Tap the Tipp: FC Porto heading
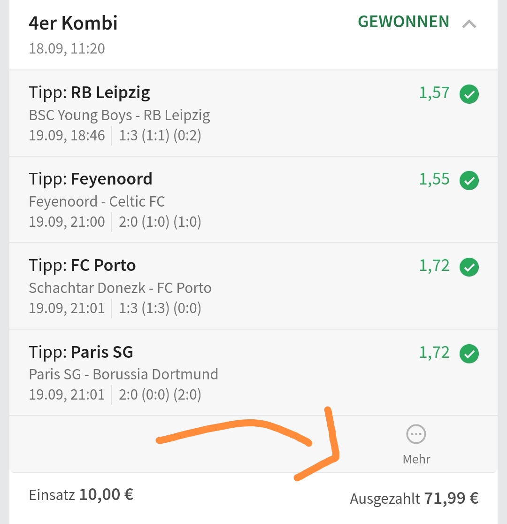The width and height of the screenshot is (507, 524). (83, 265)
